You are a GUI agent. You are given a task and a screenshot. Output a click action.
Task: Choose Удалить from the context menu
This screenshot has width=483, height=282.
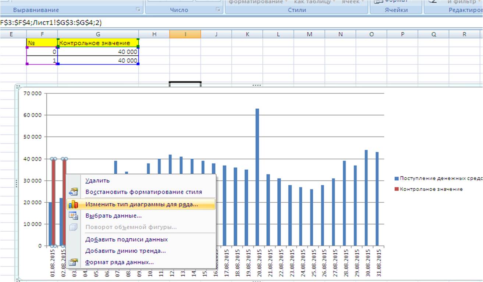(x=97, y=180)
